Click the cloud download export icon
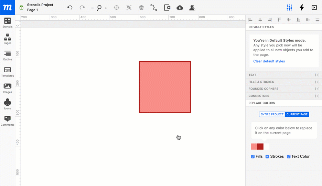Image resolution: width=322 pixels, height=186 pixels. click(180, 8)
